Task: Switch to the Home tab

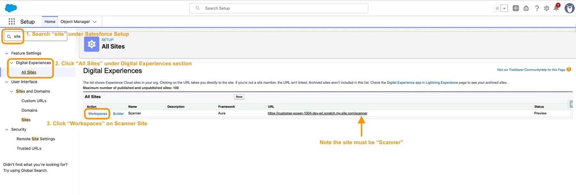Action: coord(50,21)
